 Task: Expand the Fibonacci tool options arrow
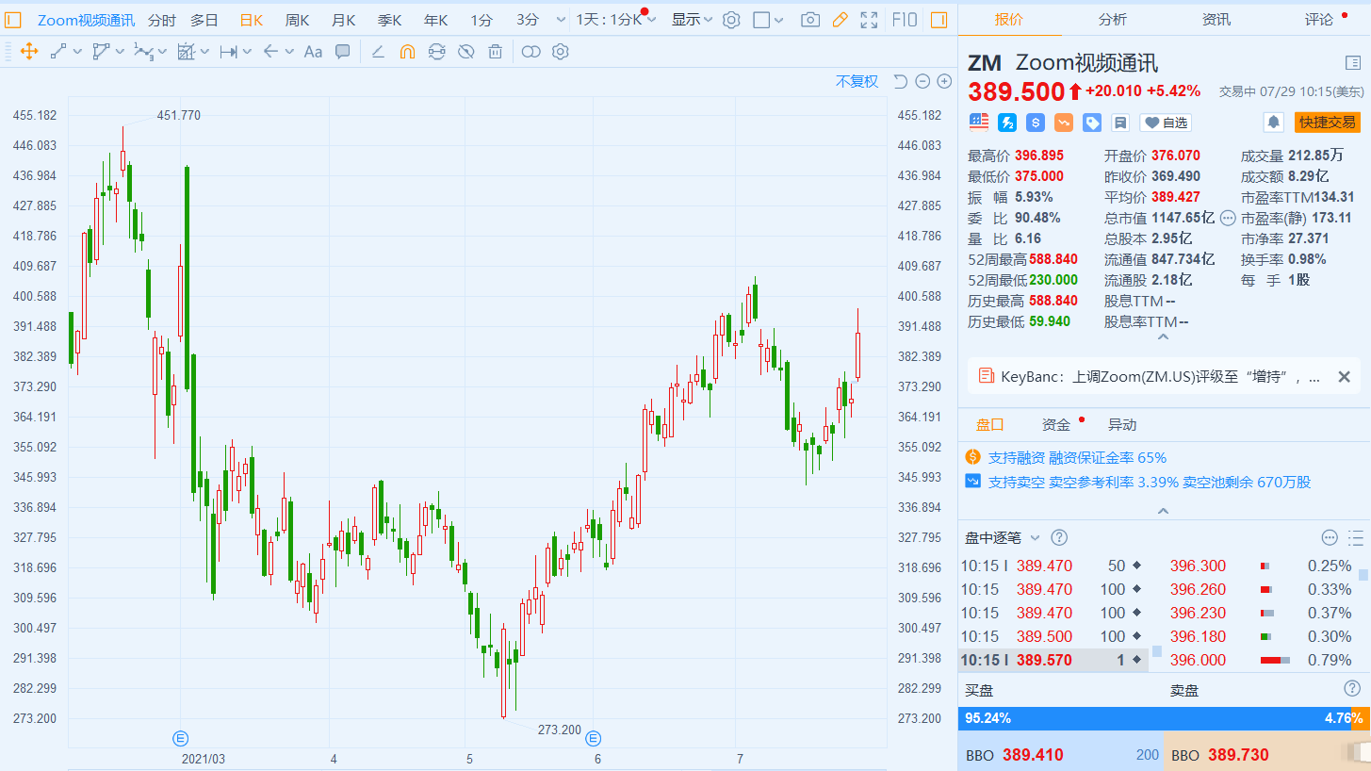point(204,52)
